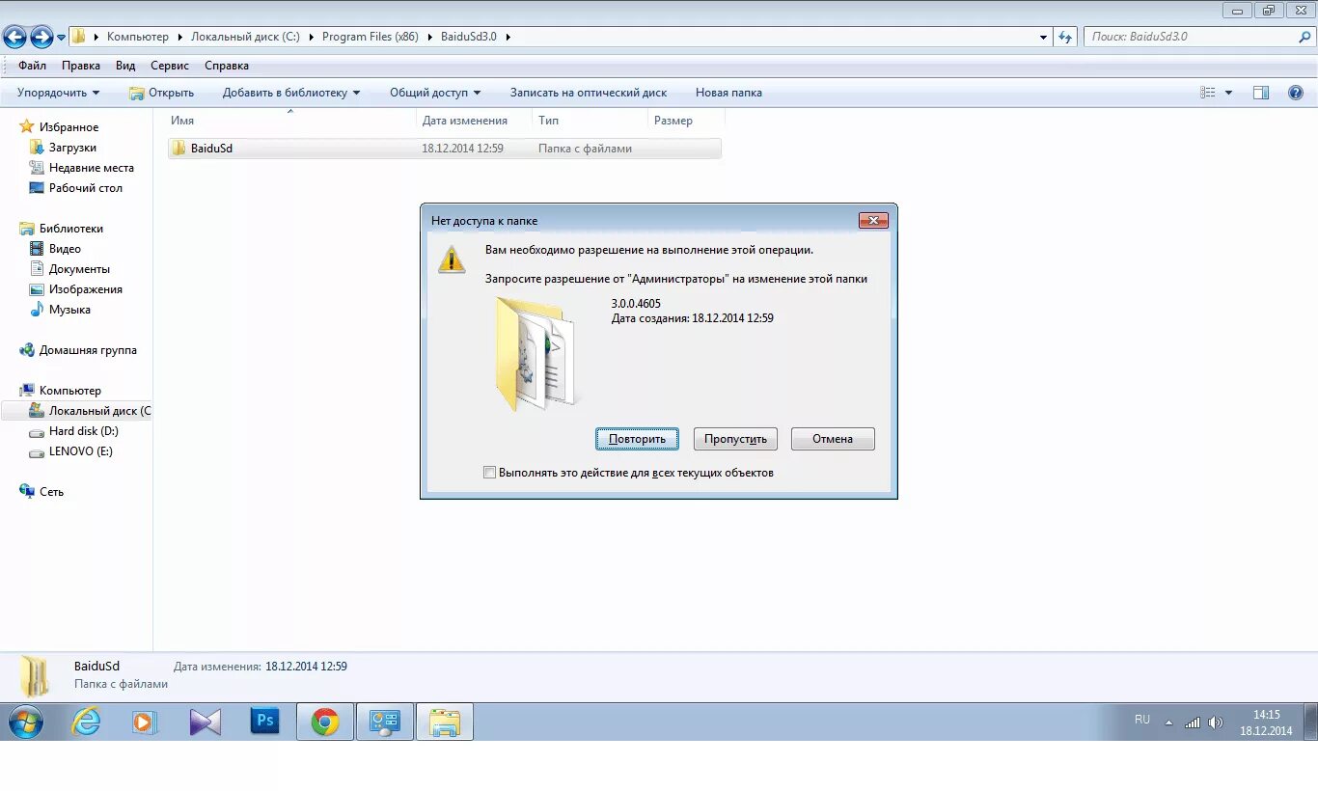
Task: Click the volume speaker tray icon
Action: 1216,723
